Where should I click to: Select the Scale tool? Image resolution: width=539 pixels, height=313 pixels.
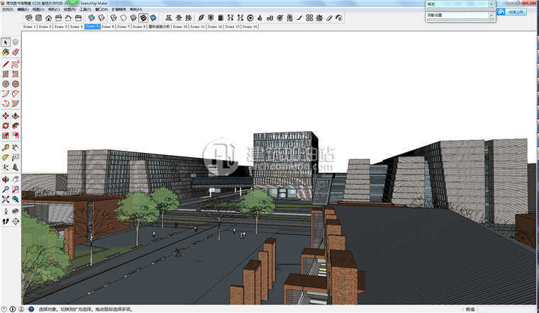tap(6, 136)
